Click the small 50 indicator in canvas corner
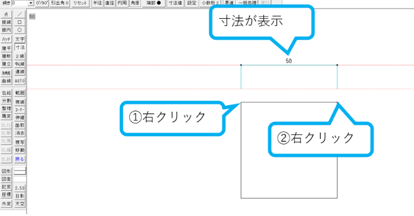 point(32,17)
